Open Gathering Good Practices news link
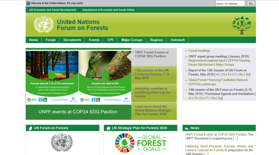This screenshot has width=279, height=155. pos(219,148)
